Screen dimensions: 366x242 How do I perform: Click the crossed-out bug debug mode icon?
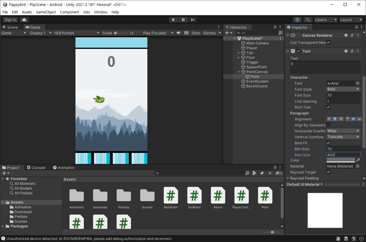point(338,239)
